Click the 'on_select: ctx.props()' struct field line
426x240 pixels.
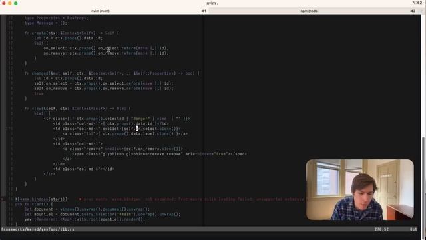click(106, 48)
